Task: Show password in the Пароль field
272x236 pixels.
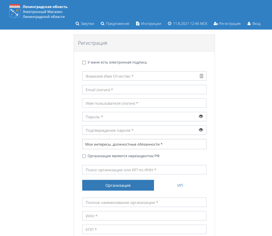Action: click(201, 116)
